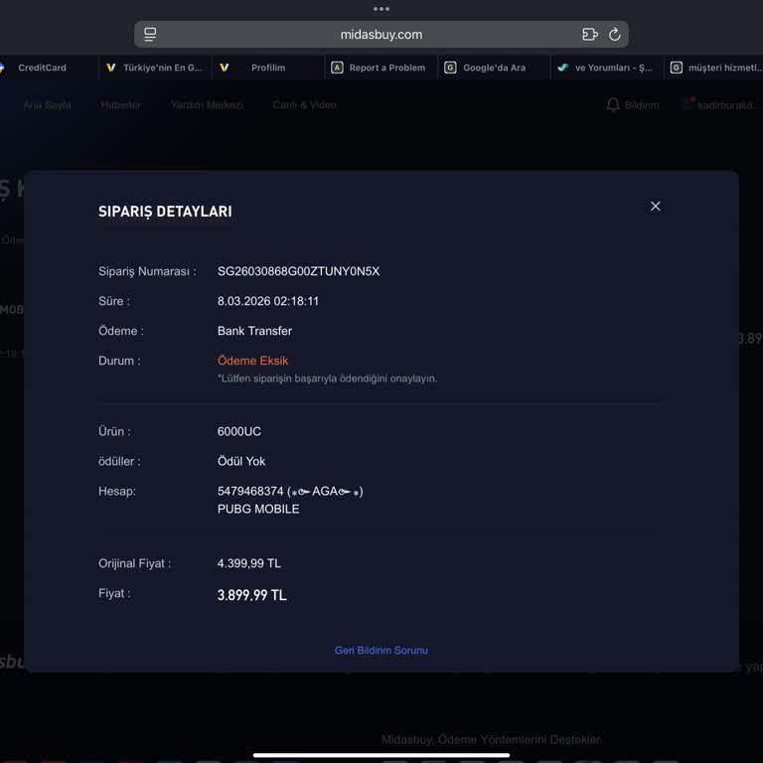Click the PUBG MOBILE text
The image size is (763, 763).
(x=258, y=509)
